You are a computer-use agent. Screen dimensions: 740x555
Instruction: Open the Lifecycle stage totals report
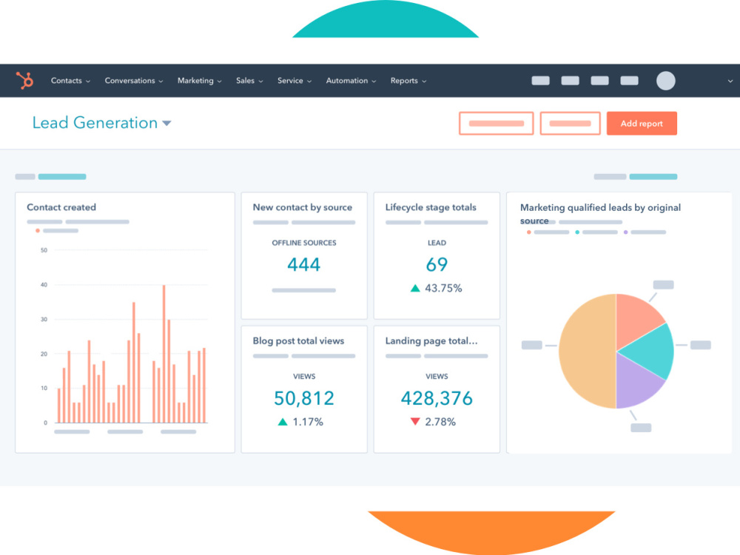(x=431, y=207)
